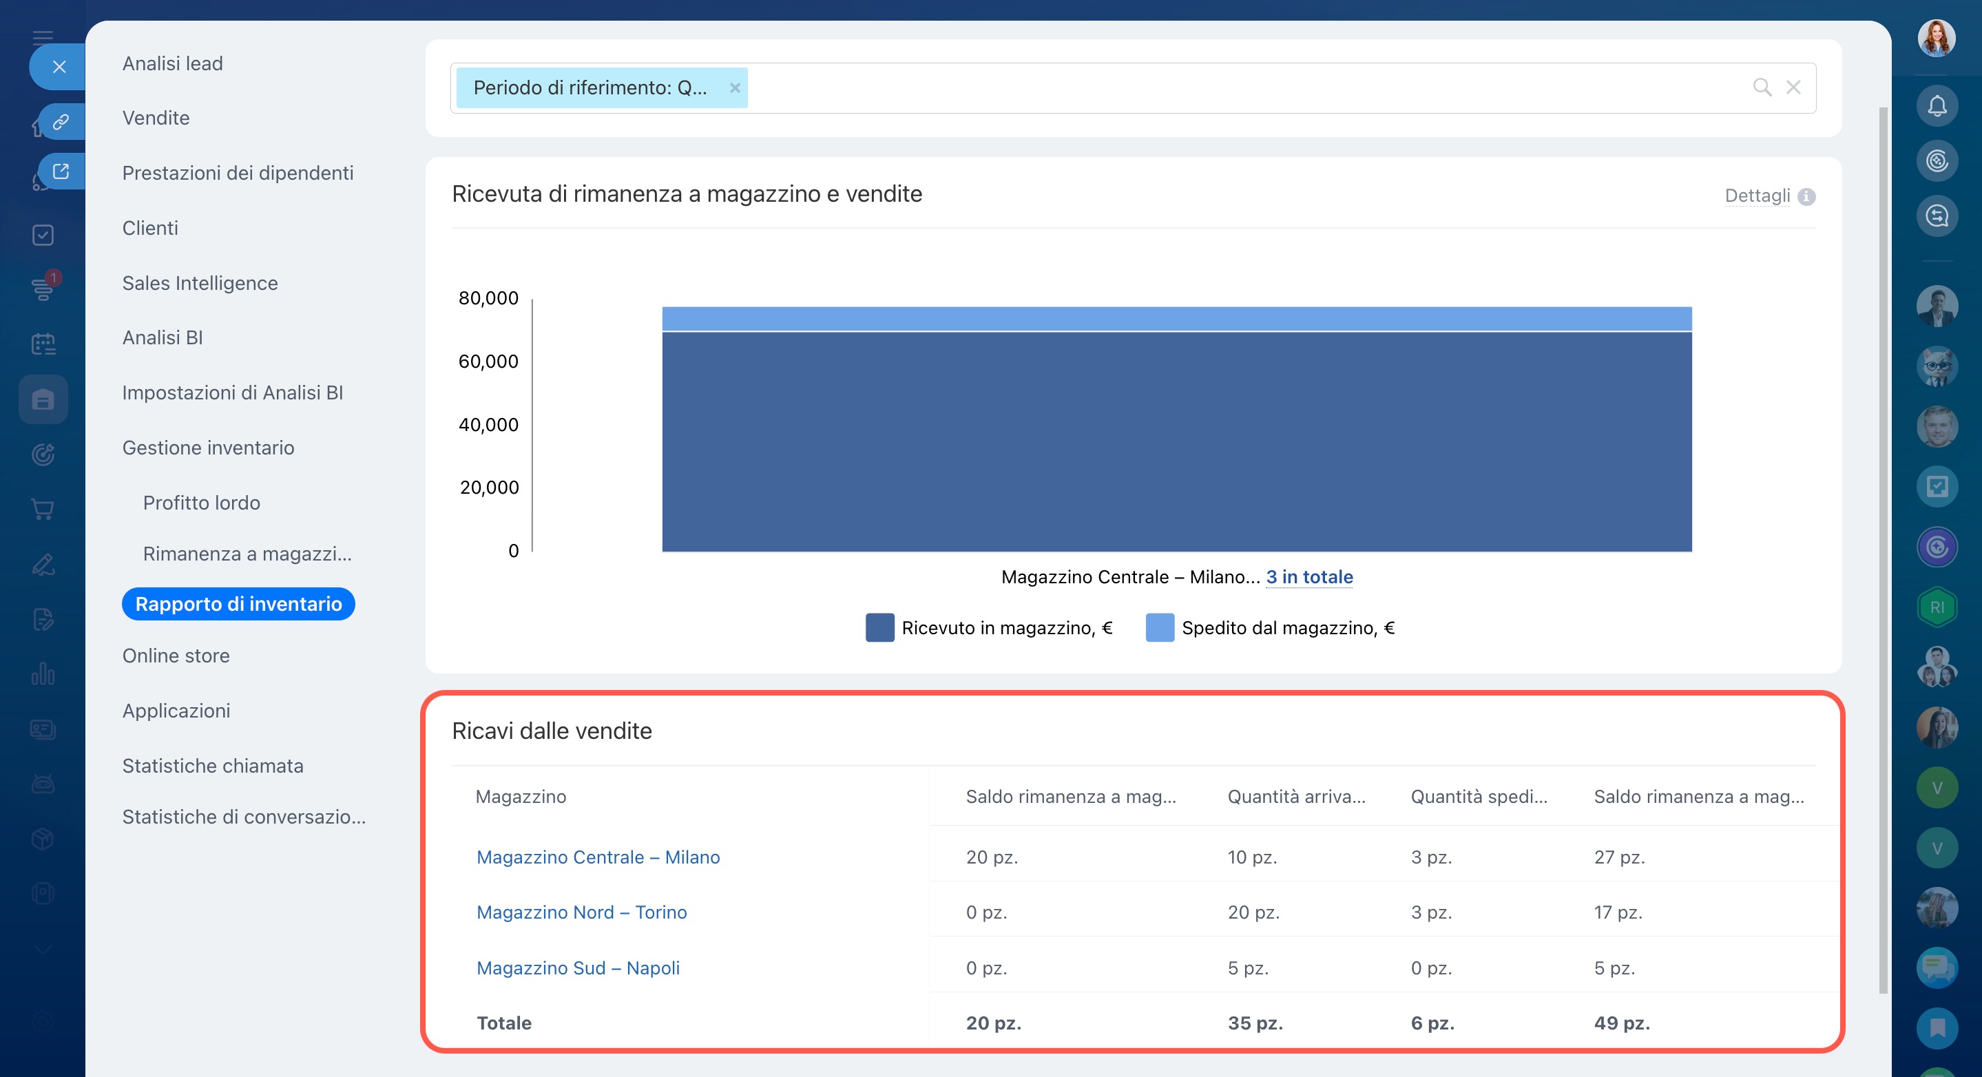Open the shopping cart icon in left rail
The image size is (1982, 1077).
pyautogui.click(x=43, y=508)
